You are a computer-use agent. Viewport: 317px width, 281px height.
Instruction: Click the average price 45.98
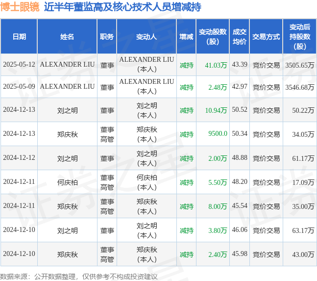pos(240,254)
